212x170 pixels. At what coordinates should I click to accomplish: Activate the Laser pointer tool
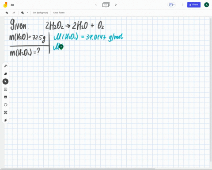(6, 120)
